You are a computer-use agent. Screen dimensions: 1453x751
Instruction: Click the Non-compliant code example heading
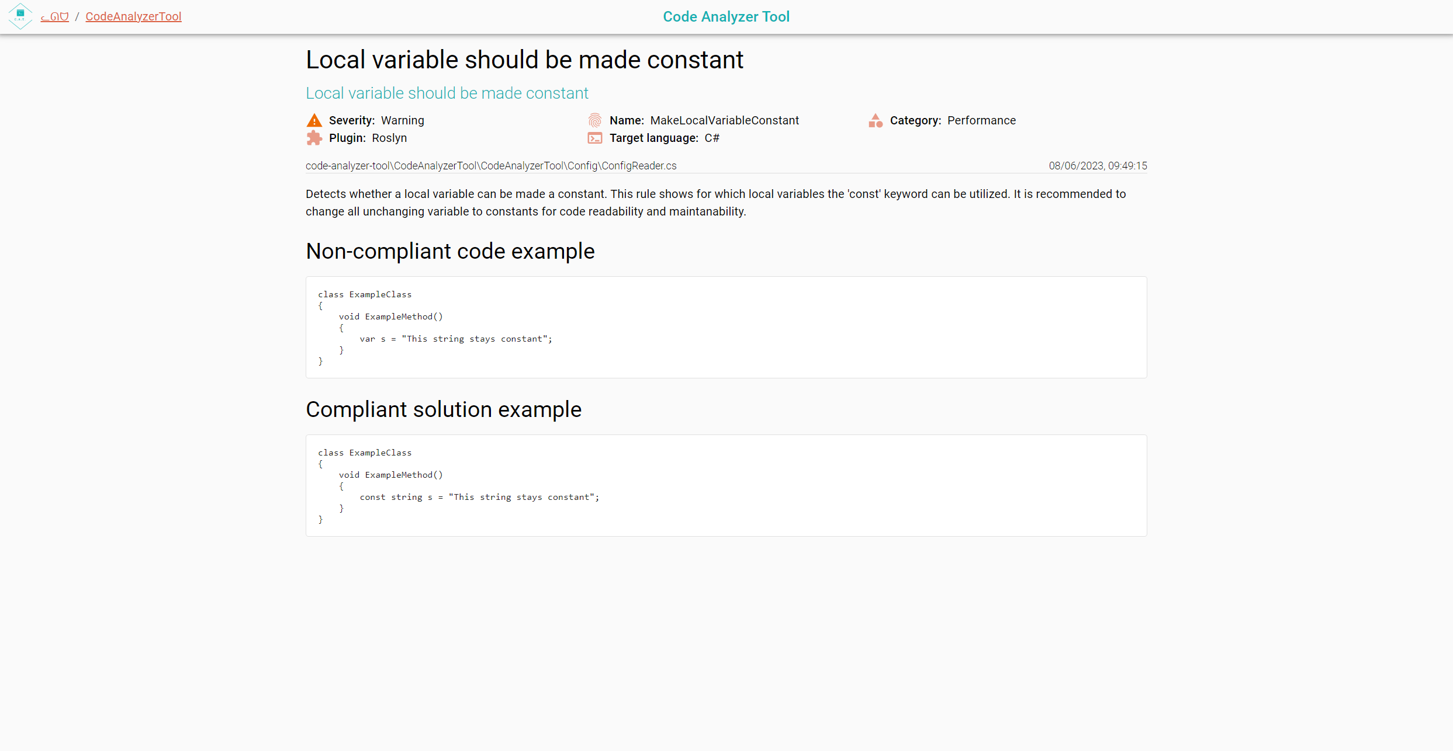coord(450,251)
